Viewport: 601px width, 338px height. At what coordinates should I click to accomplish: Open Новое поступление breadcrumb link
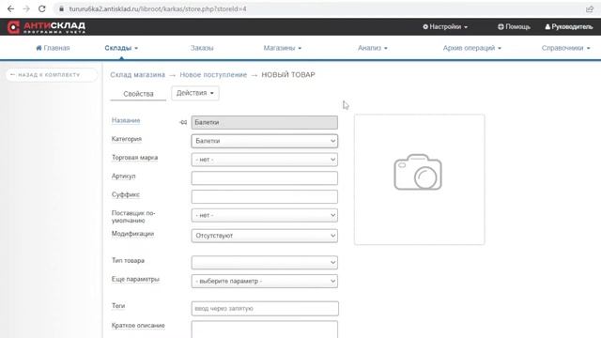[213, 75]
